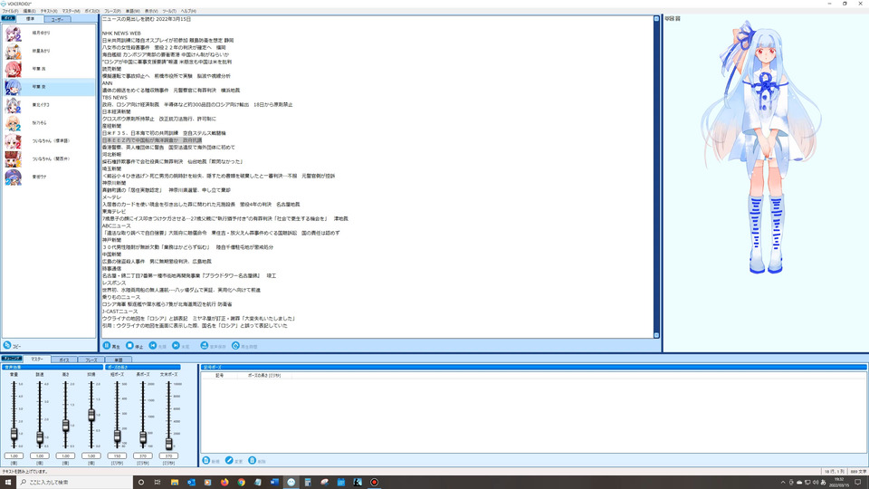Switch to the ボイス tuning tab

coord(64,360)
